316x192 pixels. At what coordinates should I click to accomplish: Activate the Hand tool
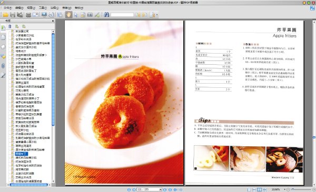[68, 15]
